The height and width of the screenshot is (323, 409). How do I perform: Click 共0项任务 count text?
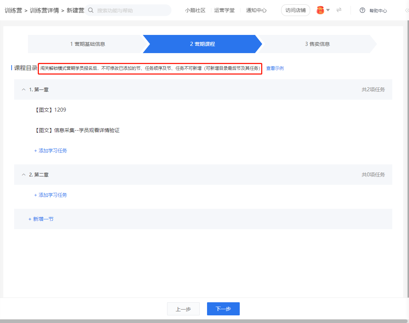coord(373,175)
